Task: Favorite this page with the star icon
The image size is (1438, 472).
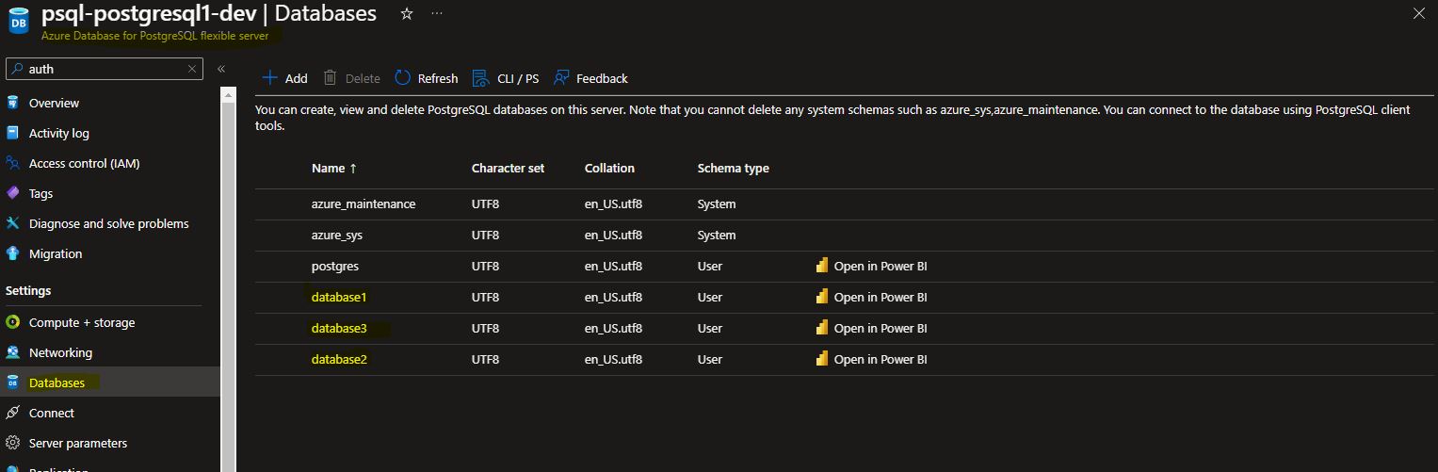Action: (x=407, y=13)
